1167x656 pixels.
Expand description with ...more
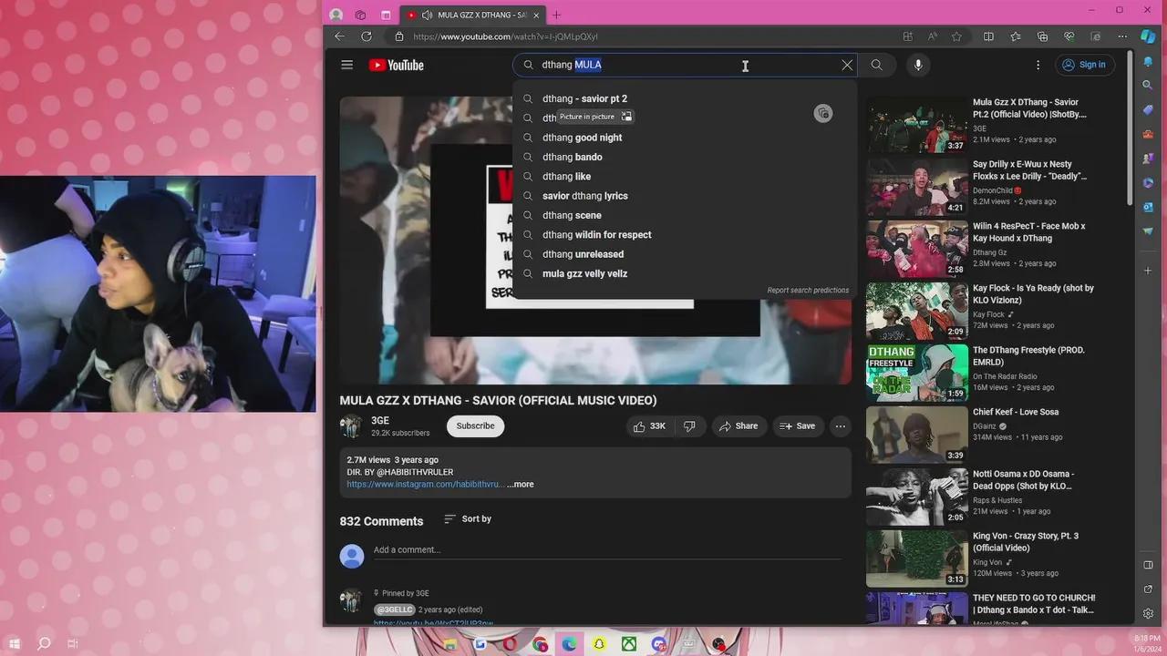point(521,485)
